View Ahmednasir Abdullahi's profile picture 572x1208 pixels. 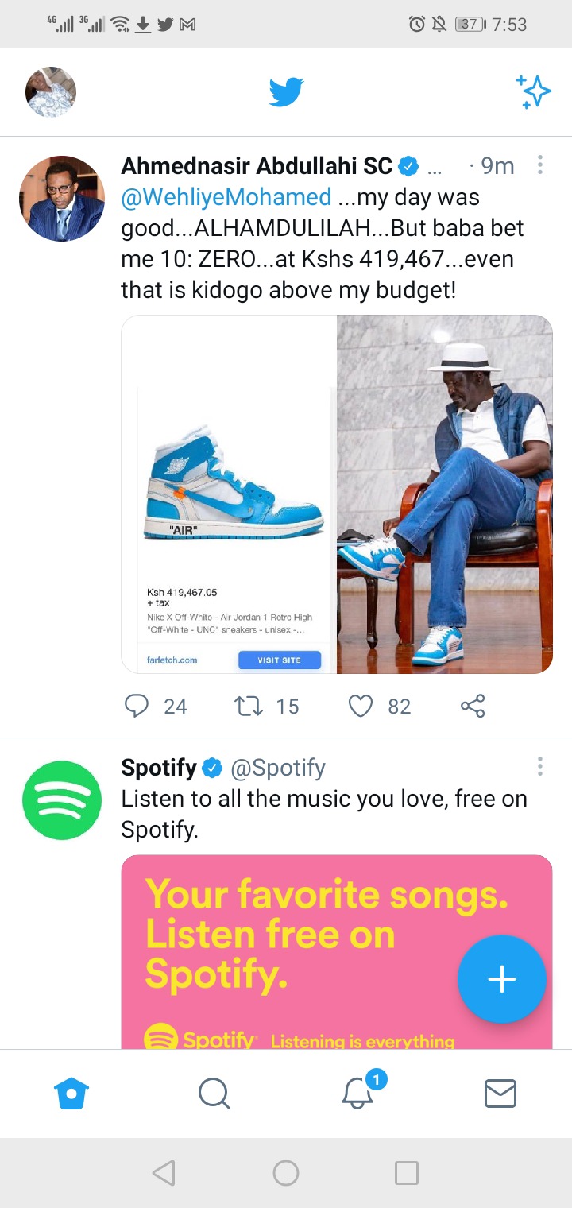(62, 199)
